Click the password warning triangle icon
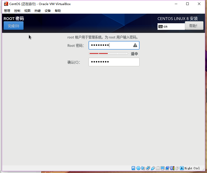Screen dimensions: 207x173 point(135,45)
